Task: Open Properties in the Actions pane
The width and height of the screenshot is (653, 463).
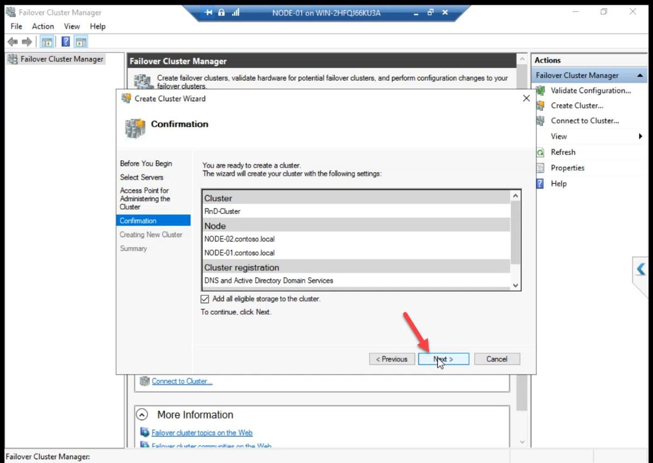Action: [x=567, y=168]
